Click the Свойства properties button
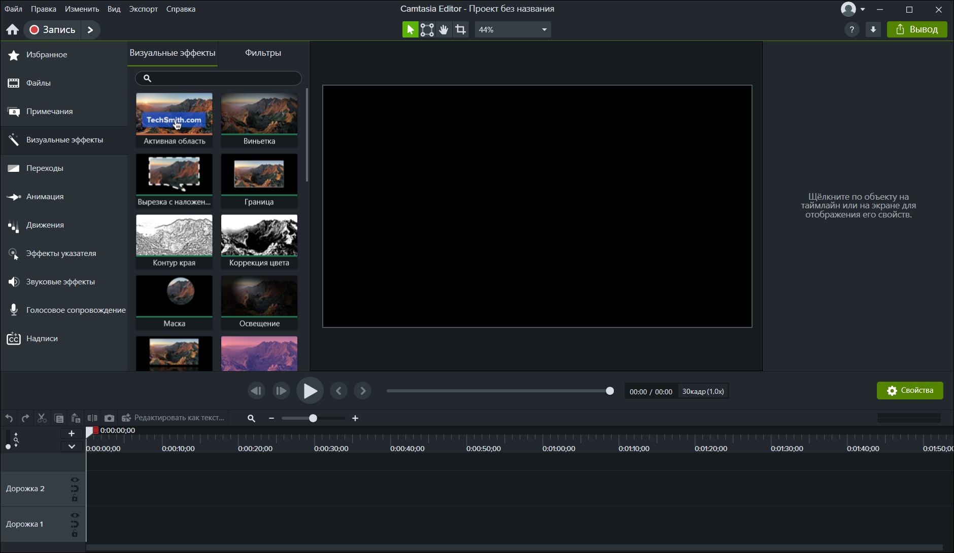The width and height of the screenshot is (954, 553). [909, 391]
